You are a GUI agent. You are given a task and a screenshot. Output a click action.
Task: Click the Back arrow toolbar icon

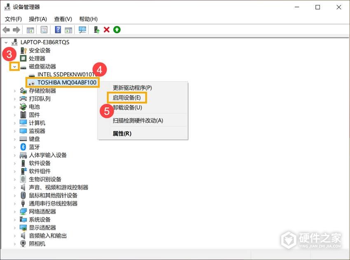[6, 30]
